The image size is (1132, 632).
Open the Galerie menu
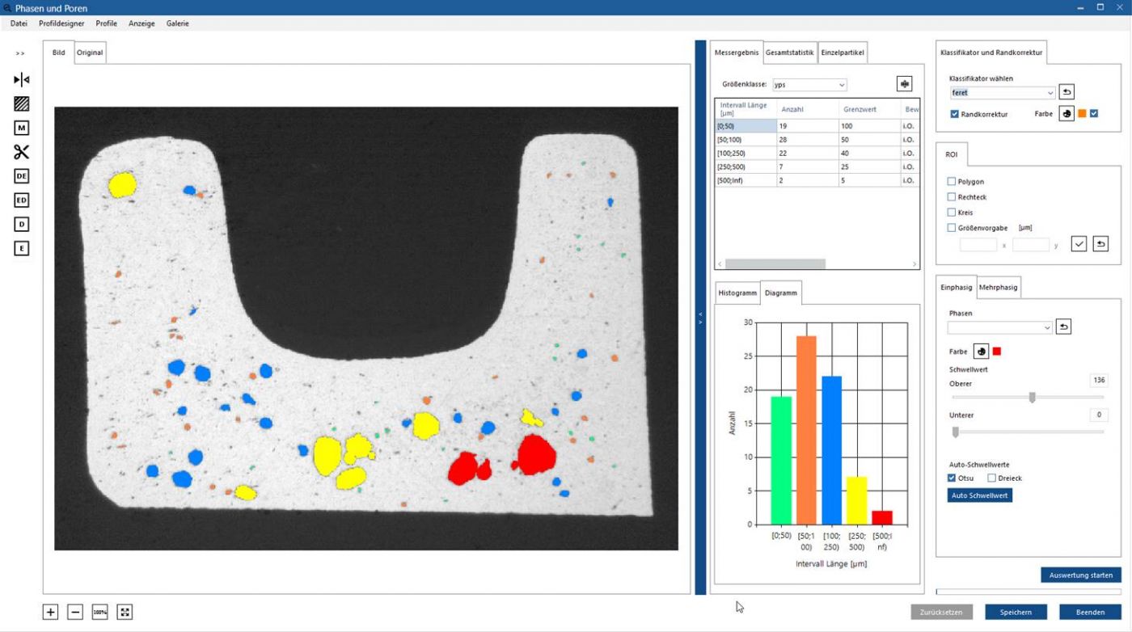[x=178, y=23]
